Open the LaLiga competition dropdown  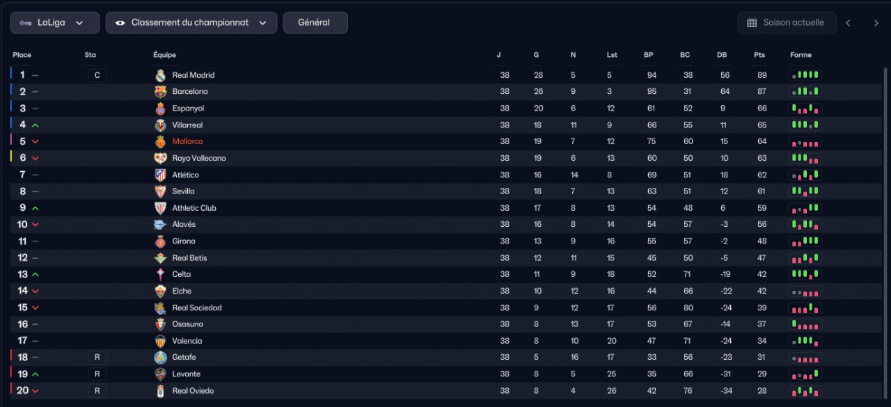55,22
